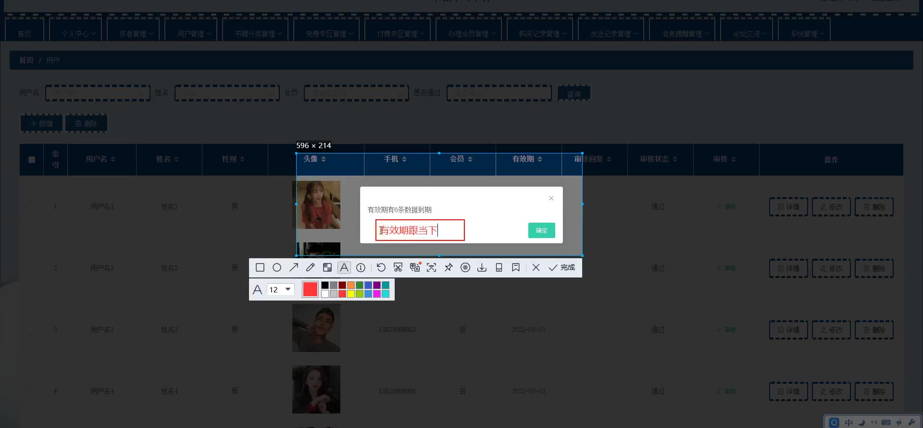This screenshot has width=923, height=428.
Task: Pick the black color swatch
Action: pyautogui.click(x=325, y=285)
